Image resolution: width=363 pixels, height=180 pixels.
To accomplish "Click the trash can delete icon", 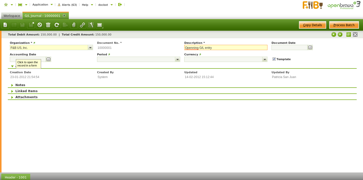I will click(48, 25).
